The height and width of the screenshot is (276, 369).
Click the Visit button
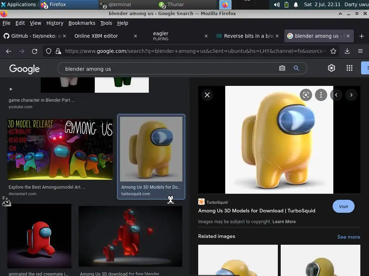[x=343, y=207]
